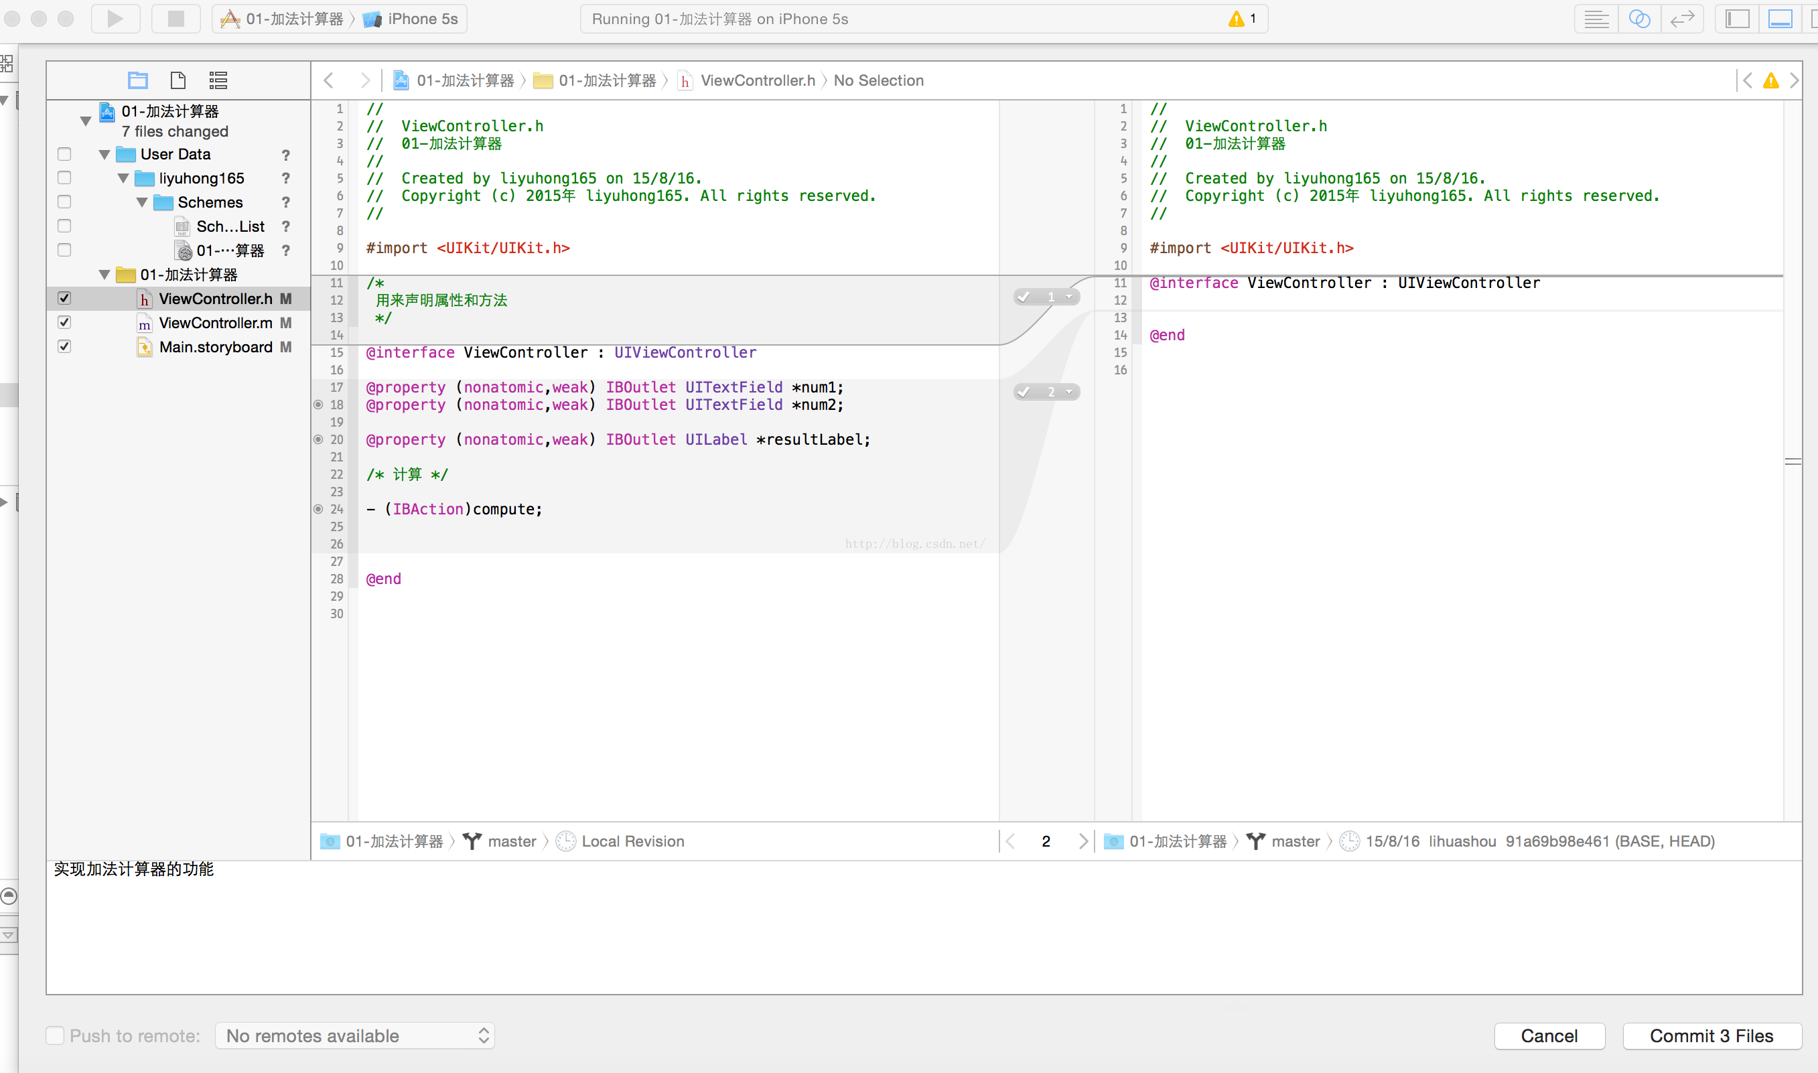Click the change position marker in right scrollbar

(1793, 461)
